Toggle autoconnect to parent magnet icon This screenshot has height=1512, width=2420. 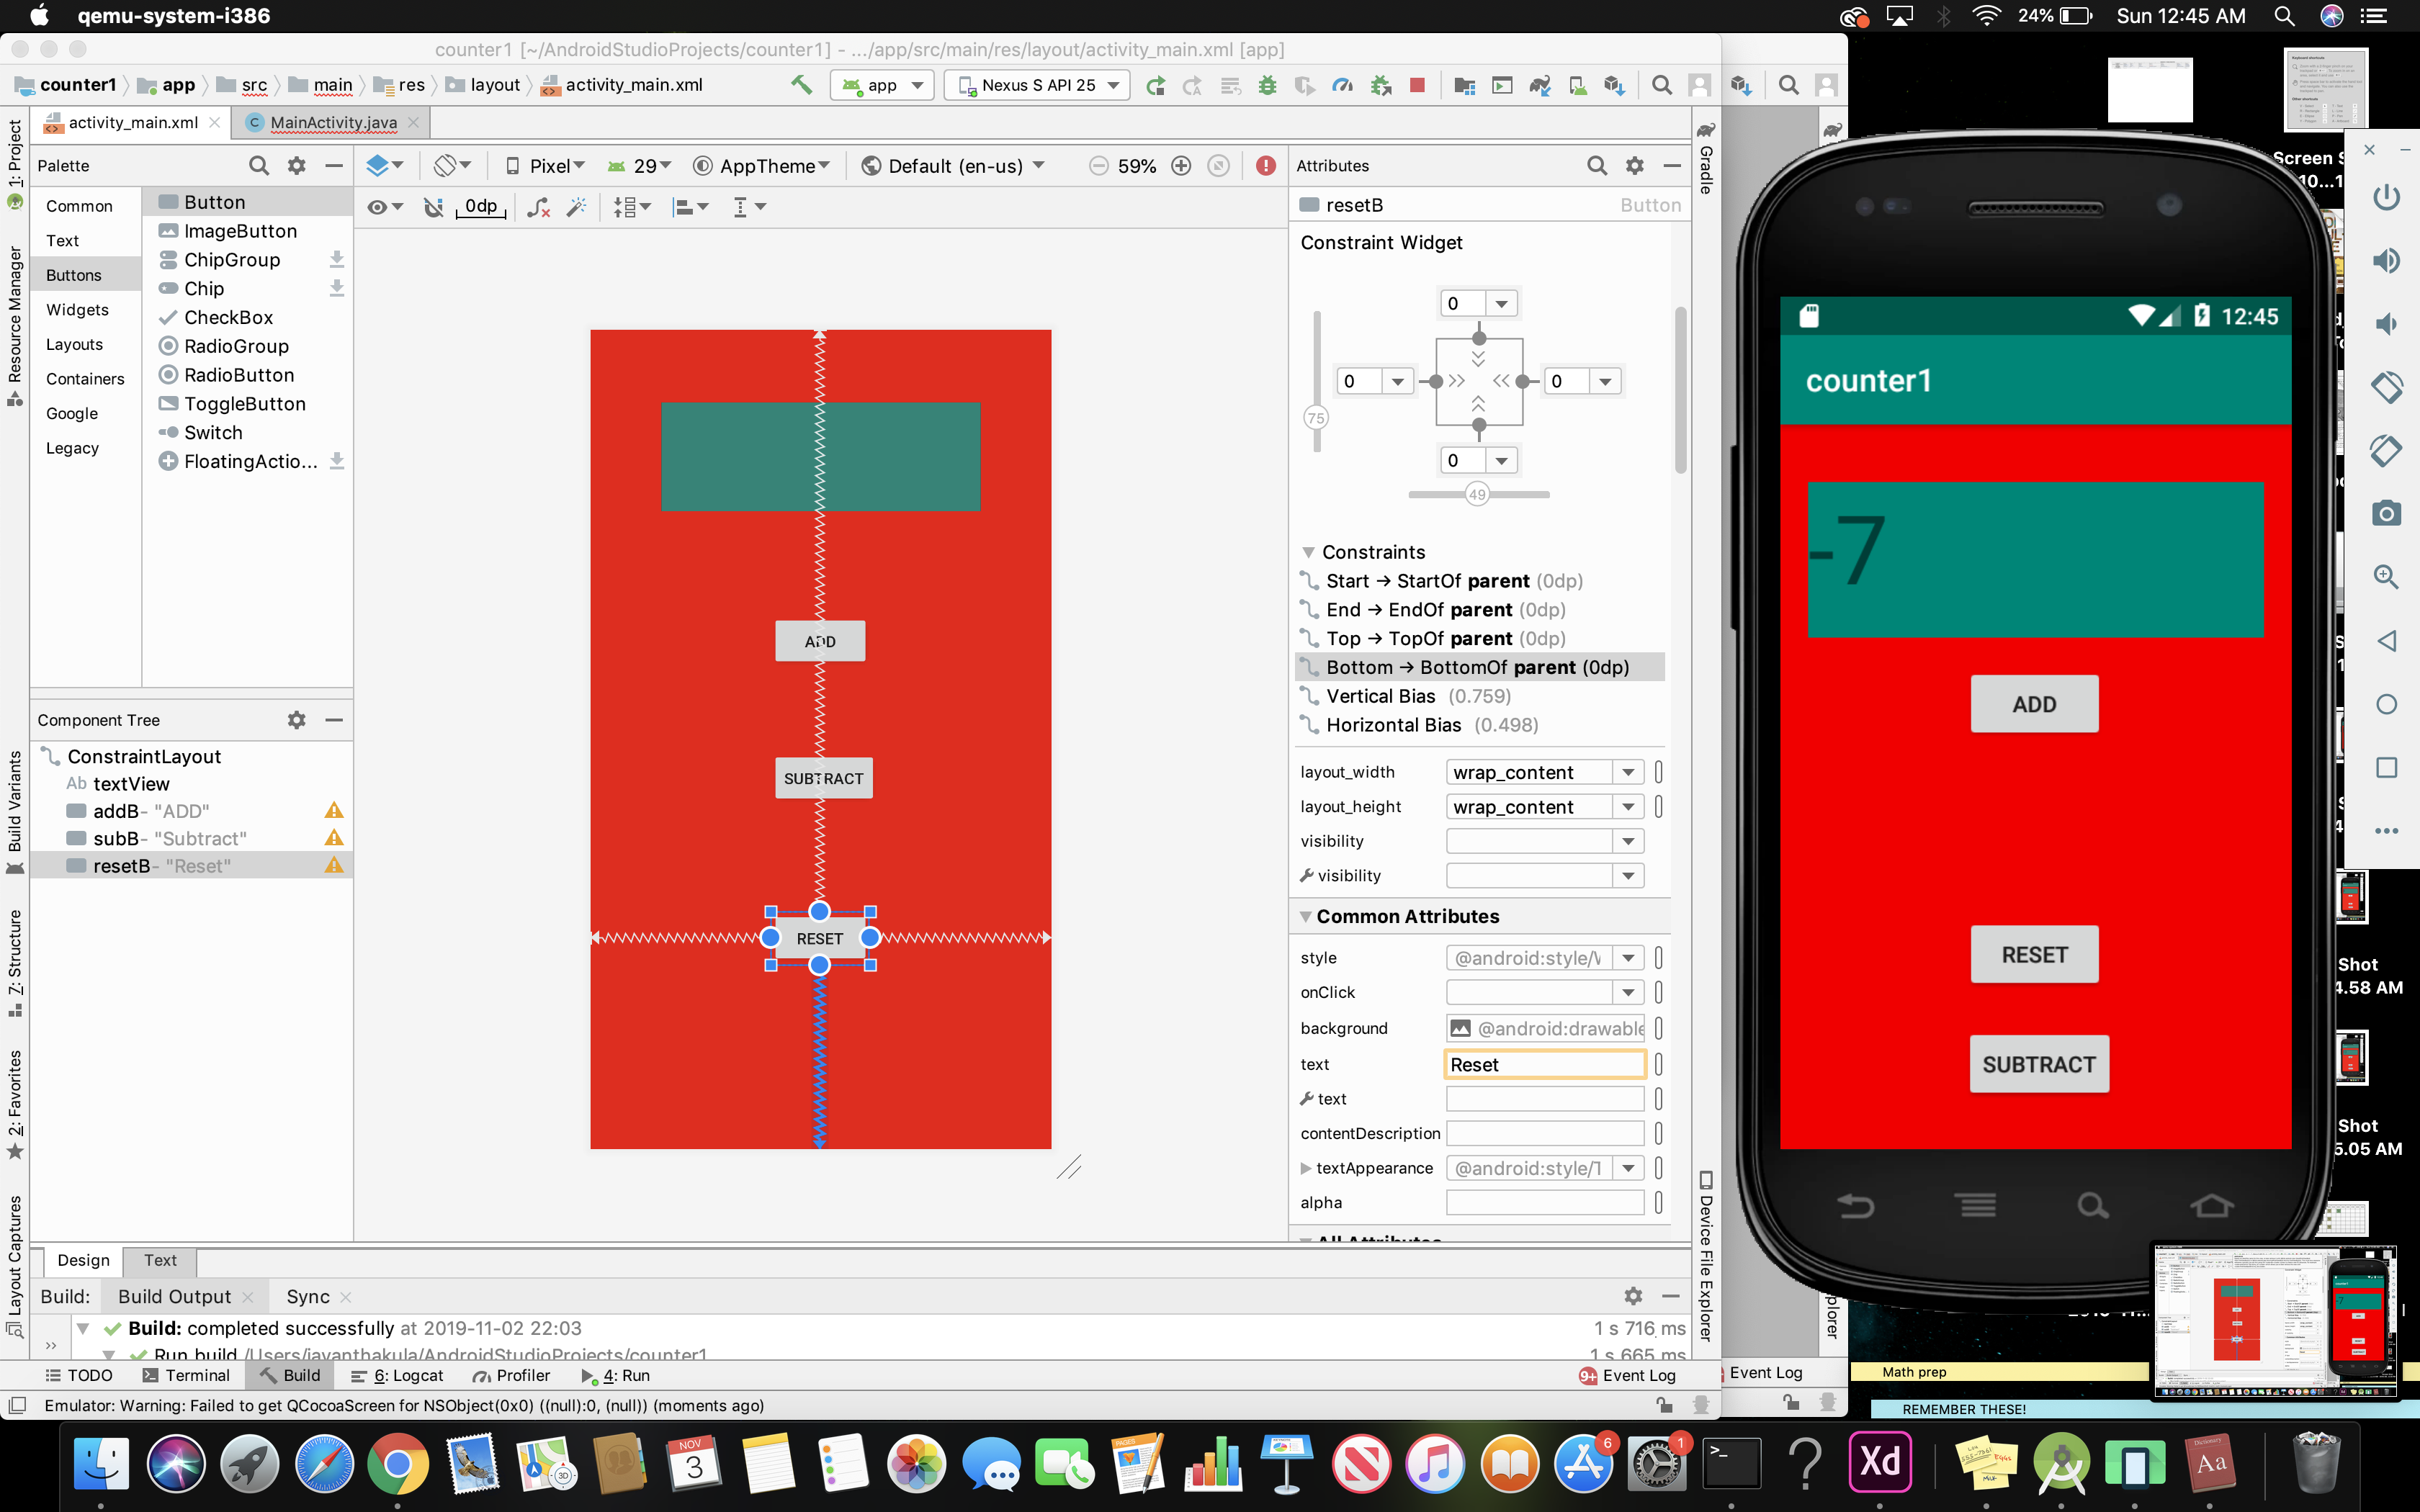tap(433, 207)
